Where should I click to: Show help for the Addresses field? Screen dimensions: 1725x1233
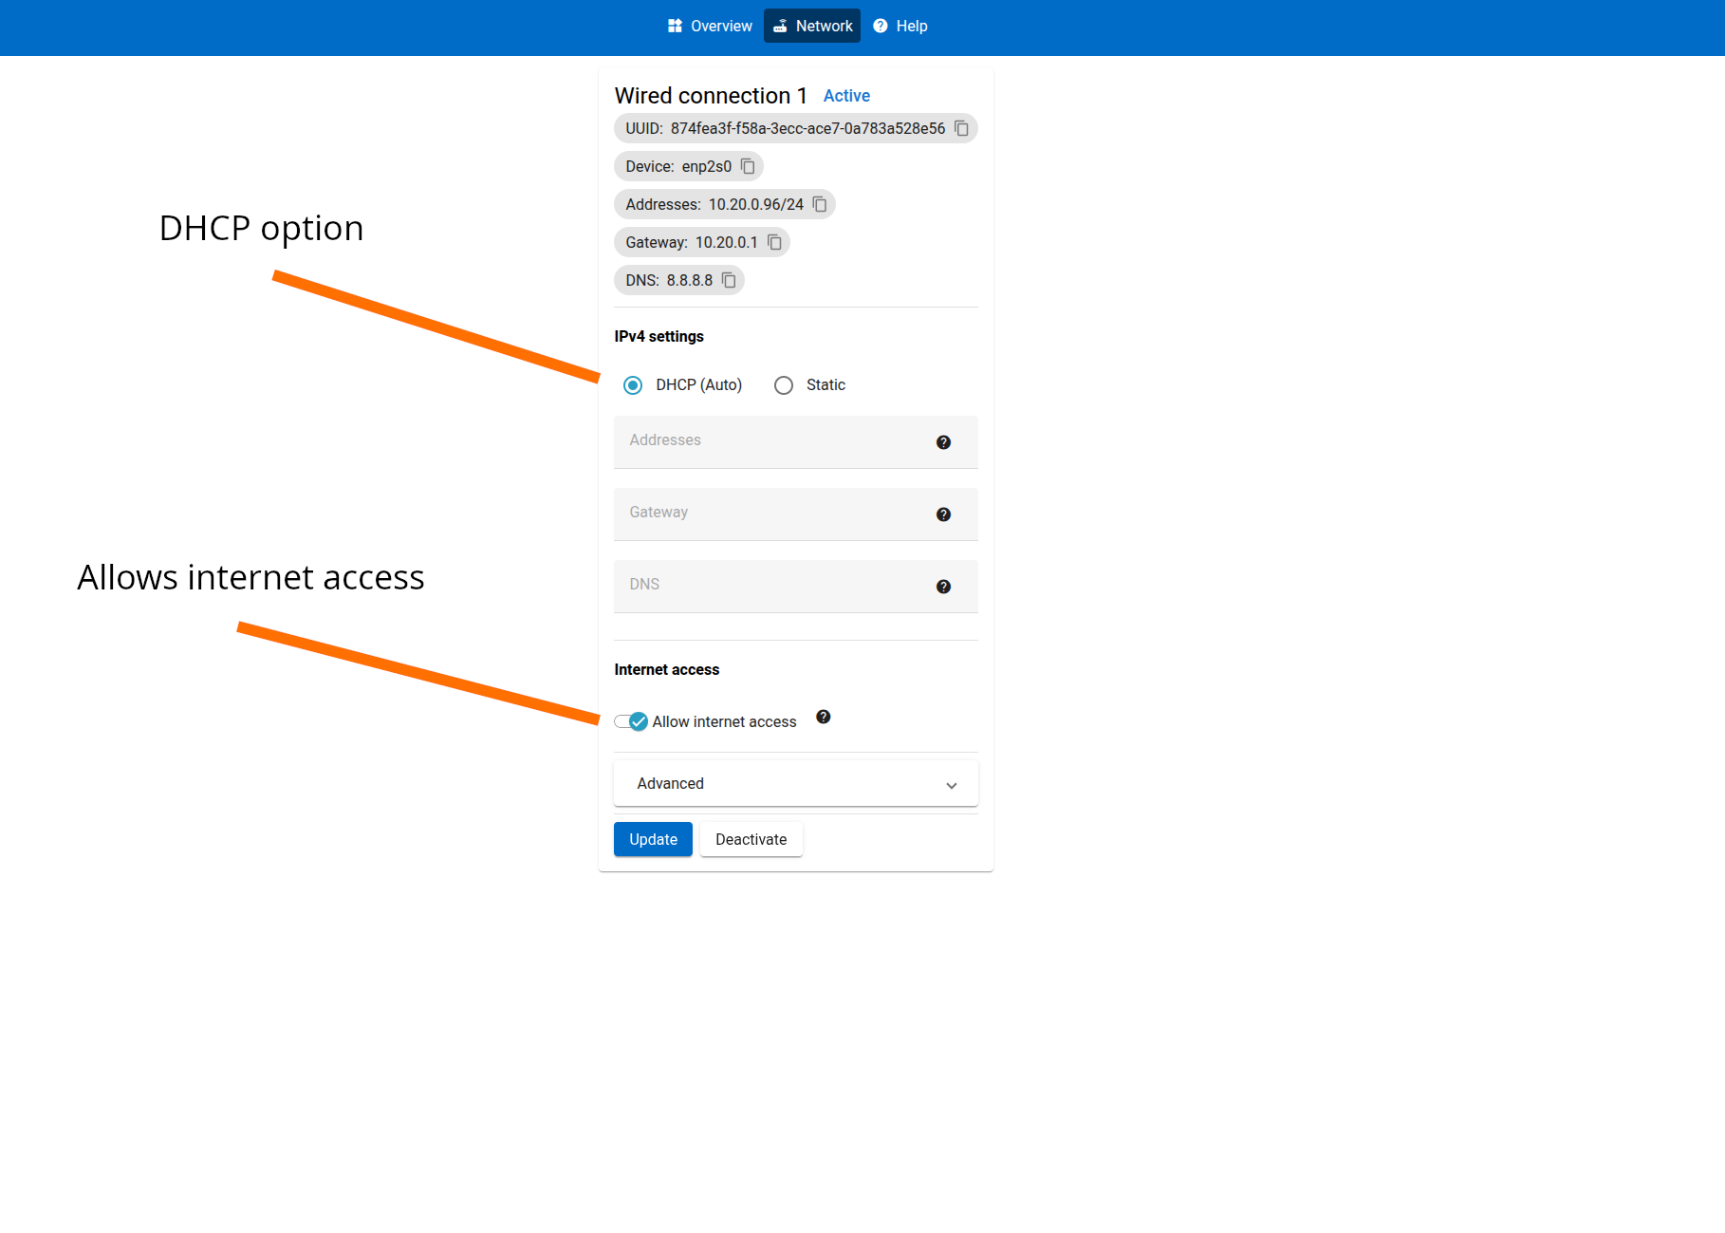point(943,442)
